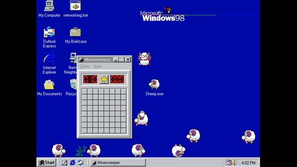Uncover the top-left cell of the minefield
This screenshot has width=297, height=167.
84,91
